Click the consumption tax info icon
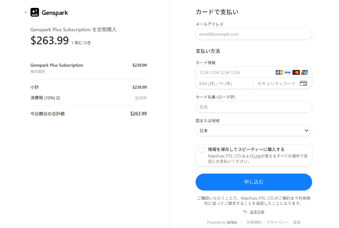 pos(58,98)
